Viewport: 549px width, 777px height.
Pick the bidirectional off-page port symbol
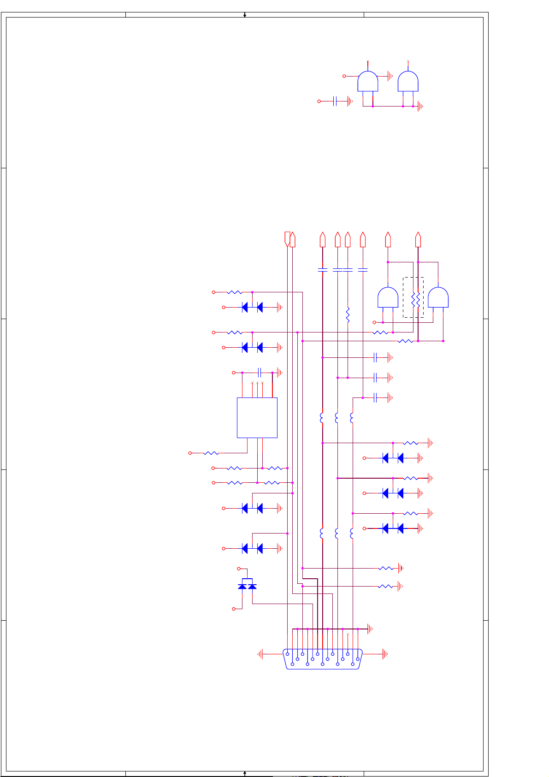[287, 239]
